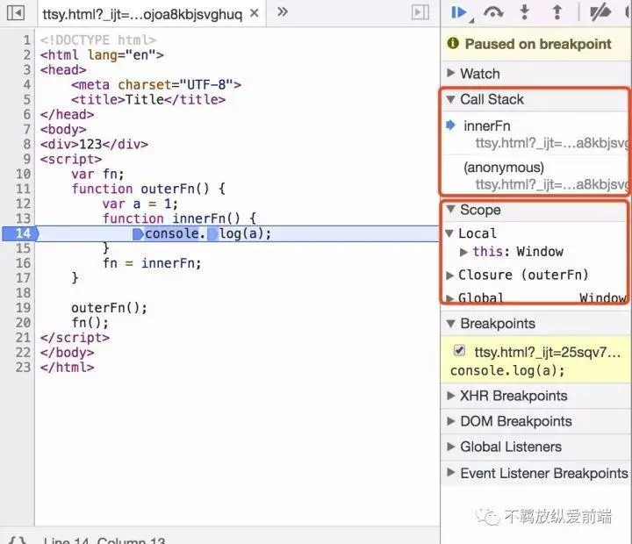Click line number 11 in gutter

23,189
